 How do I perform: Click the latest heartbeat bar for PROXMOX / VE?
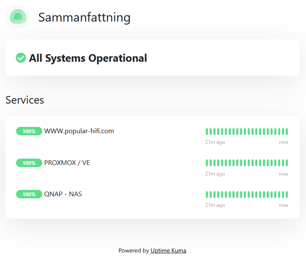[x=287, y=163]
